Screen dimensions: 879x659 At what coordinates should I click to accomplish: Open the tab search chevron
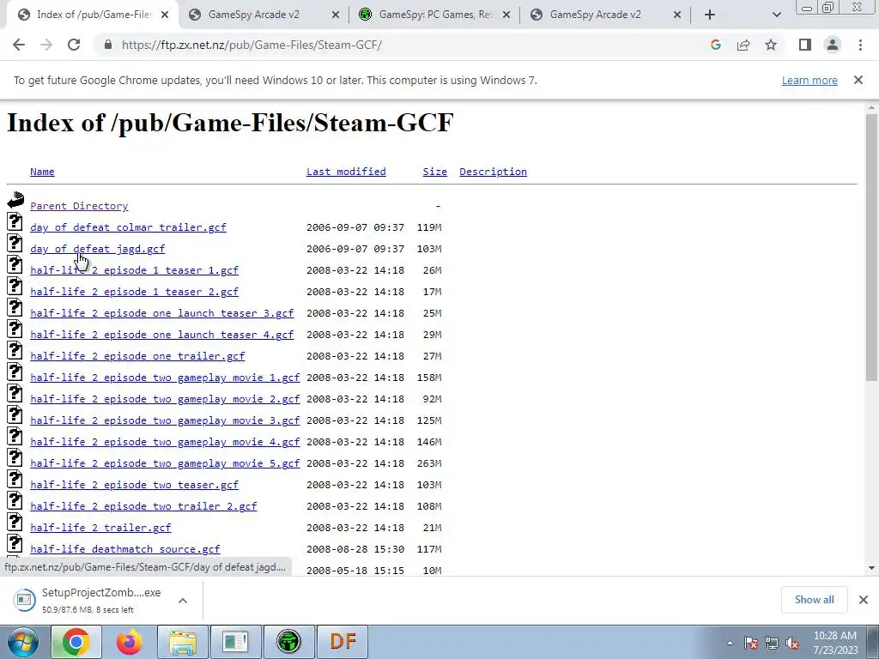776,15
